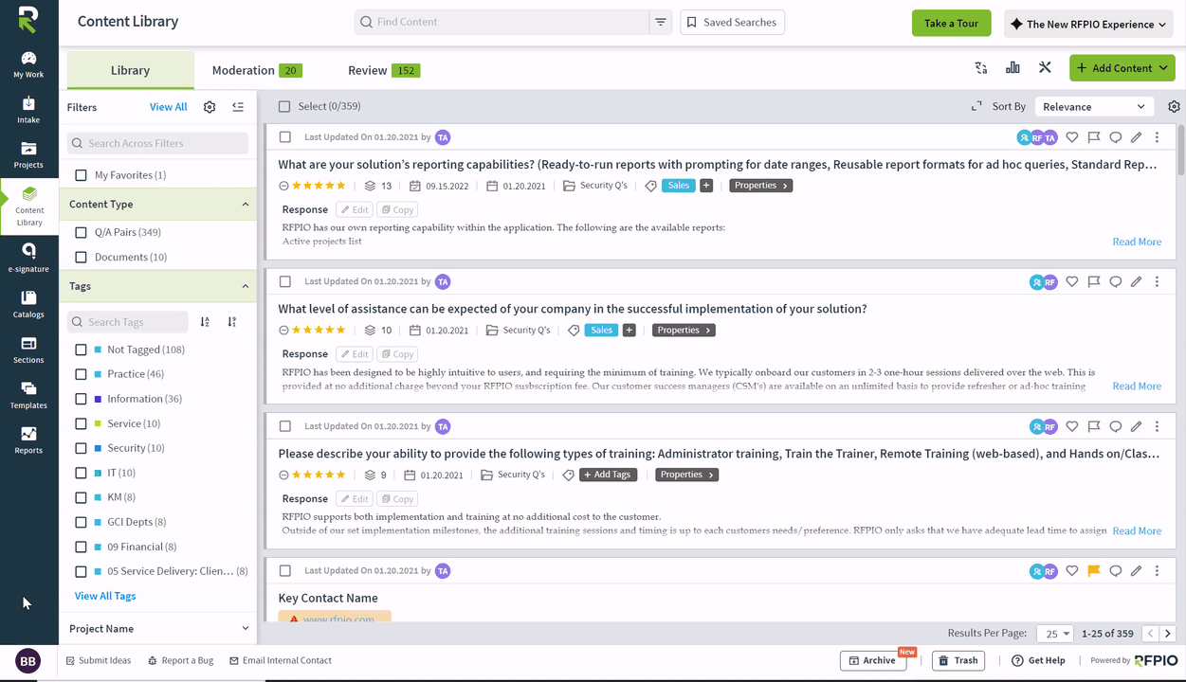Go to Intake in the sidebar
The image size is (1186, 682).
[28, 110]
